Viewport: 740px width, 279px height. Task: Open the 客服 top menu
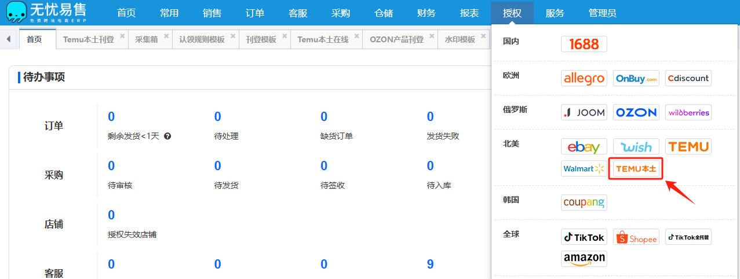tap(298, 13)
